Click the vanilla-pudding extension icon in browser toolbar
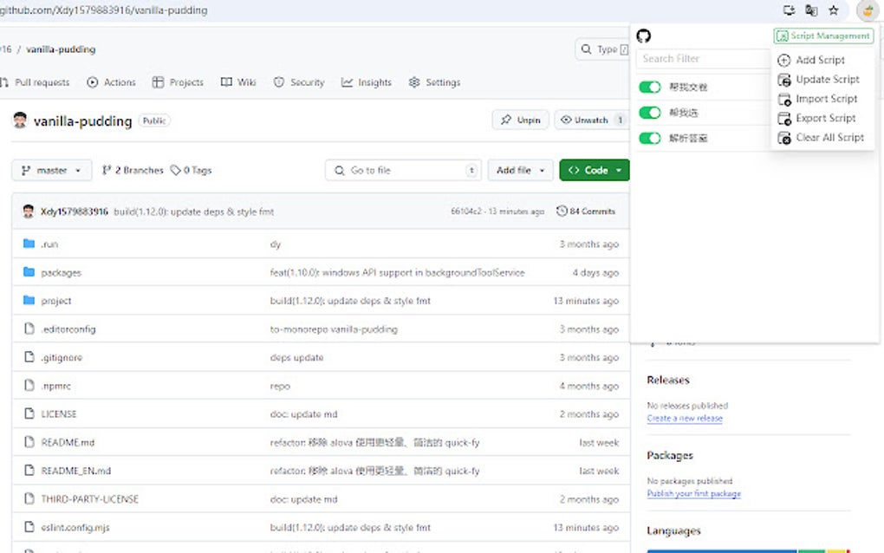The height and width of the screenshot is (553, 884). (x=867, y=10)
